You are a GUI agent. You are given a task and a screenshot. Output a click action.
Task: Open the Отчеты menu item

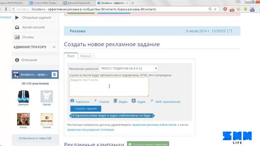pyautogui.click(x=28, y=37)
